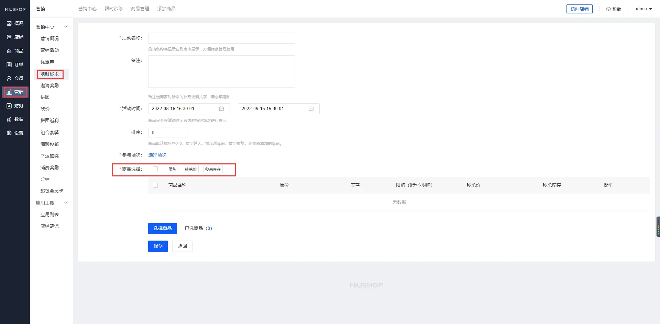Open the 会员 member icon
Screen dimensions: 660x324
[9, 78]
